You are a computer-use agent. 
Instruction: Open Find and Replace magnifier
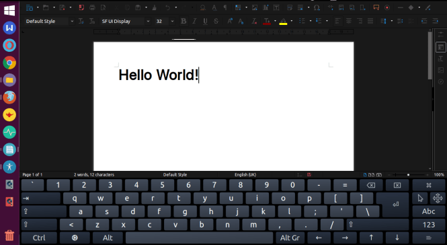point(203,7)
